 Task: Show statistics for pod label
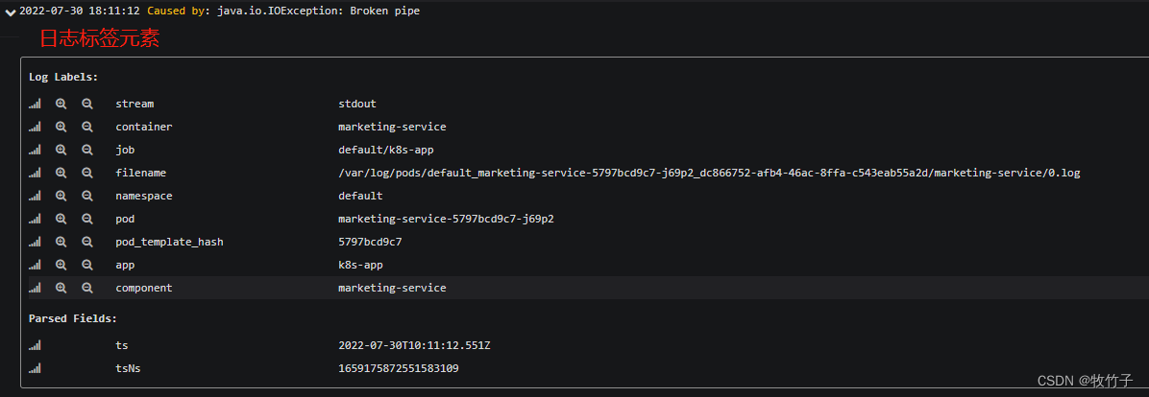35,219
